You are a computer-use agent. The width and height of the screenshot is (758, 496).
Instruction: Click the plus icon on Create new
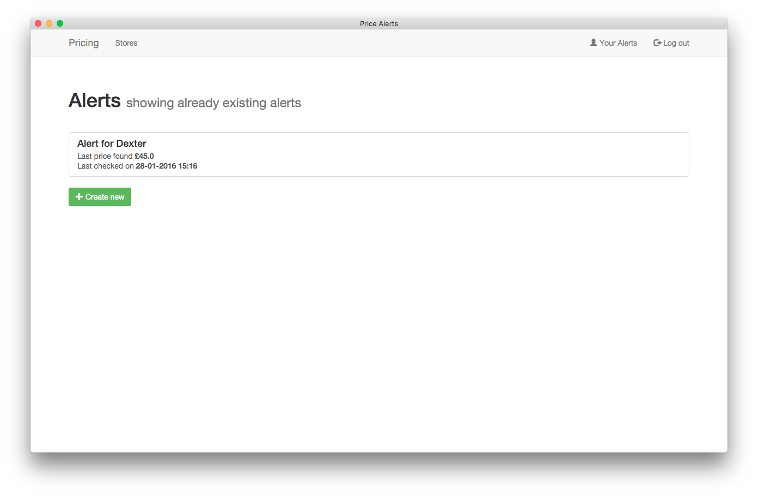[79, 197]
